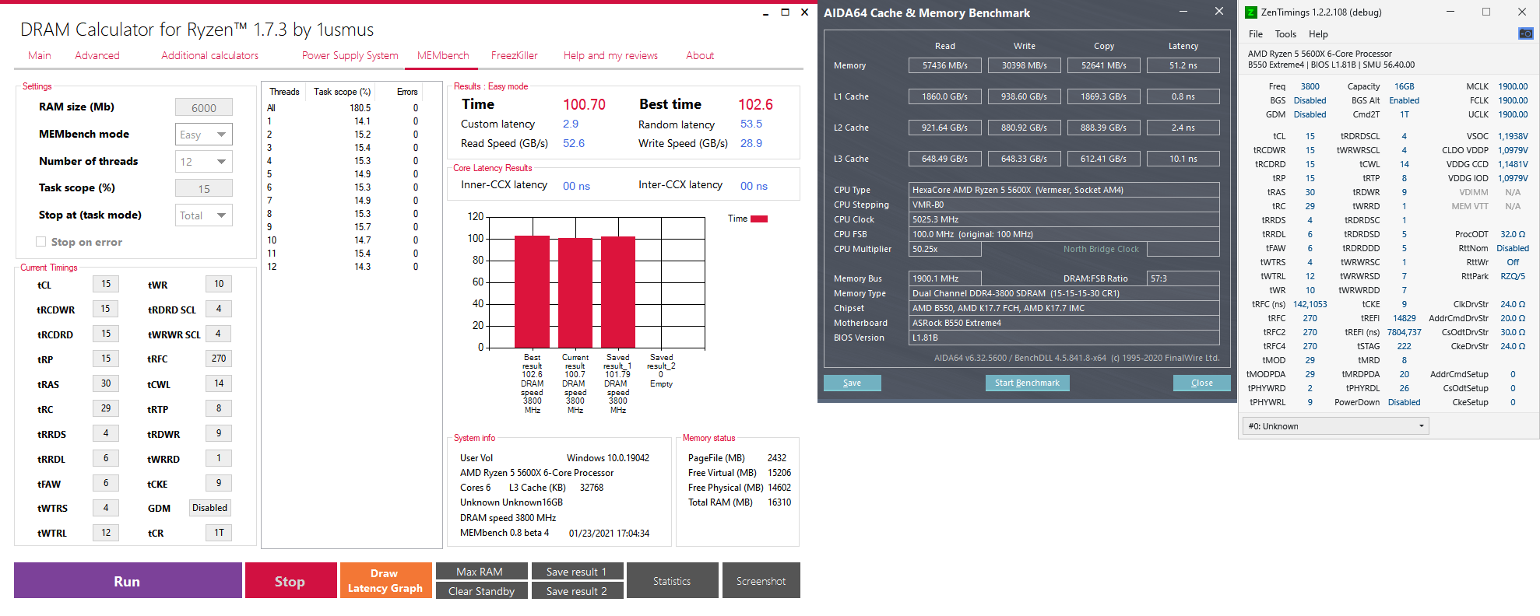Click AIDA64 Memory Read cell '57436 MB/s'
The width and height of the screenshot is (1540, 616).
tap(945, 65)
